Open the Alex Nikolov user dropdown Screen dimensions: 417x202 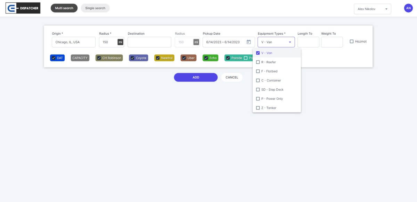click(x=372, y=9)
